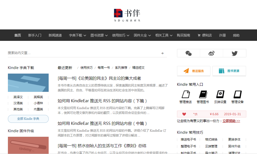Switch to 使用技巧 article tab
The image size is (257, 154).
click(86, 67)
